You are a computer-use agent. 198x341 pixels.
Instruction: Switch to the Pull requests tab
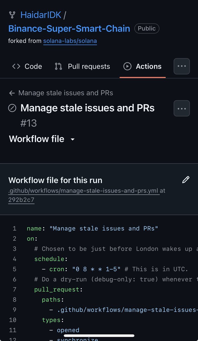pyautogui.click(x=82, y=66)
